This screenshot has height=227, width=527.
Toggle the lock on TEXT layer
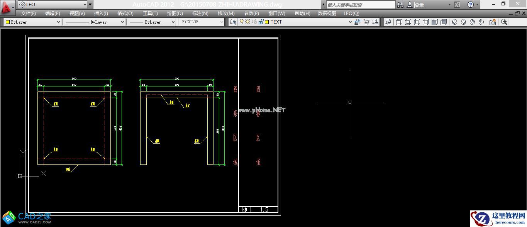tap(261, 22)
